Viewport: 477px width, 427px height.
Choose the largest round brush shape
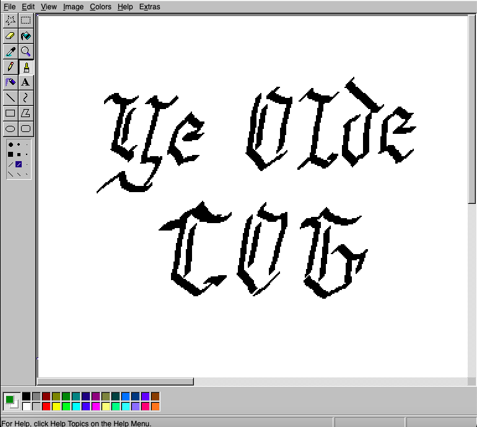point(11,144)
